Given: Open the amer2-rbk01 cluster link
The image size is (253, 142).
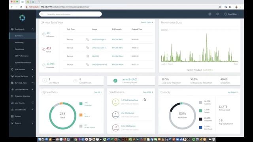Looking at the screenshot, I should click(x=130, y=79).
